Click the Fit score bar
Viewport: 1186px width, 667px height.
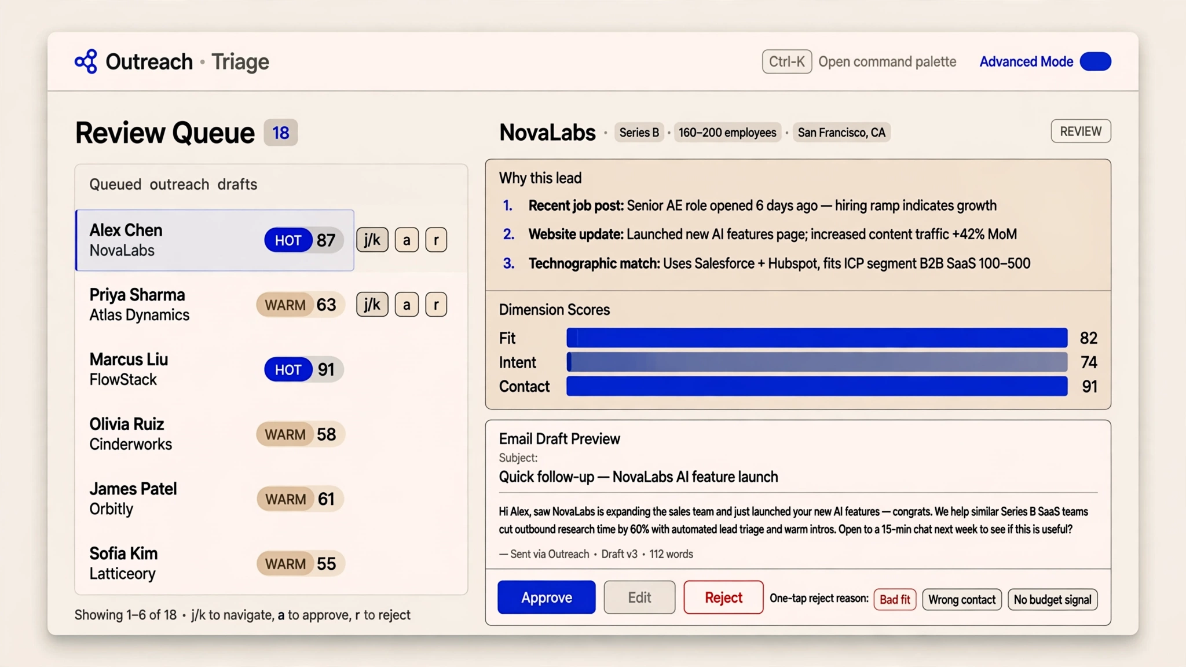coord(817,338)
